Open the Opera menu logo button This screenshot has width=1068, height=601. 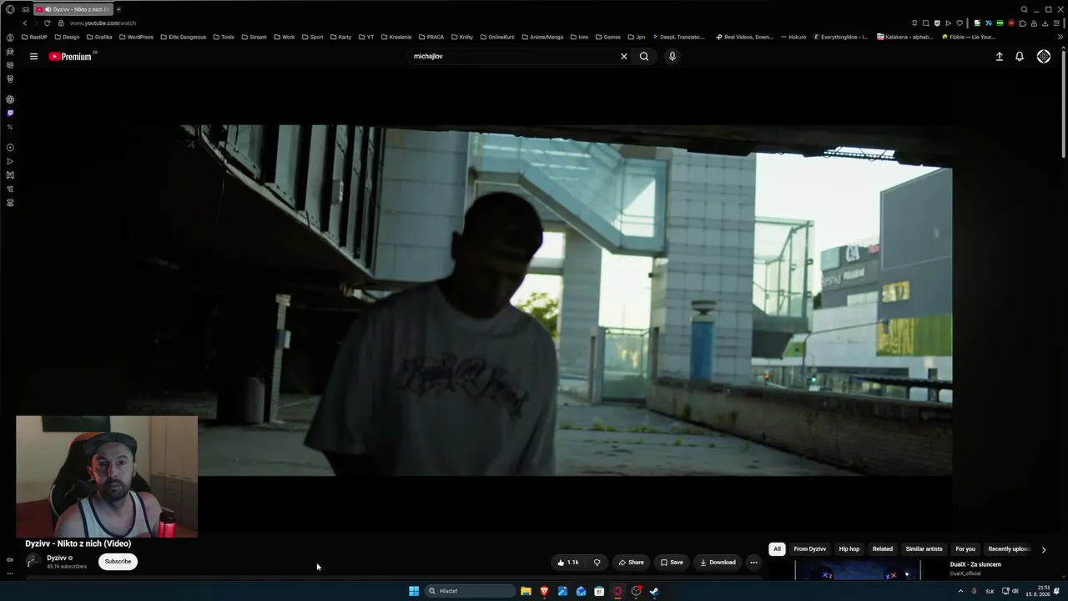coord(10,9)
